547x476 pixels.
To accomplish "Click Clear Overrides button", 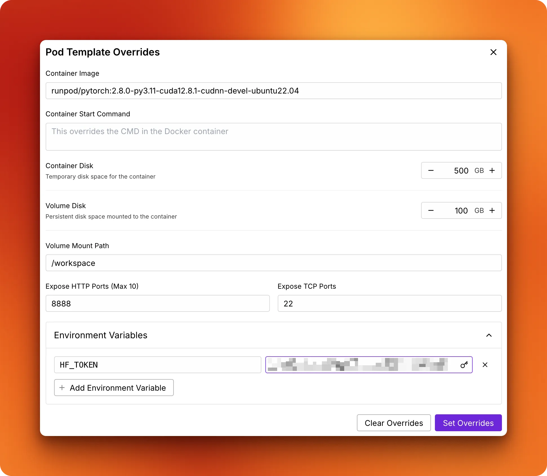I will pyautogui.click(x=394, y=423).
